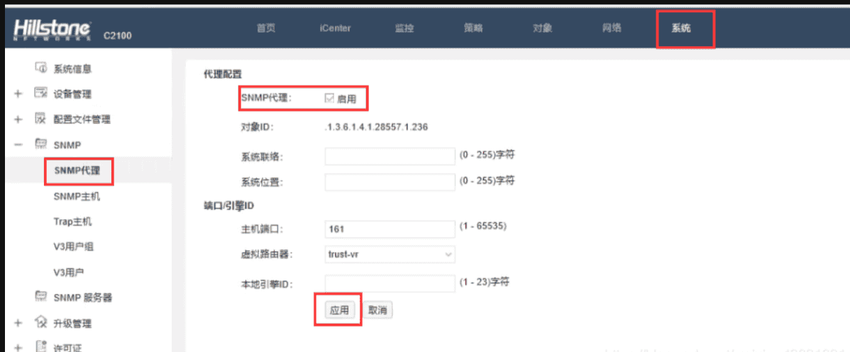Expand the 升级管理 tree node
The height and width of the screenshot is (352, 850).
(18, 323)
